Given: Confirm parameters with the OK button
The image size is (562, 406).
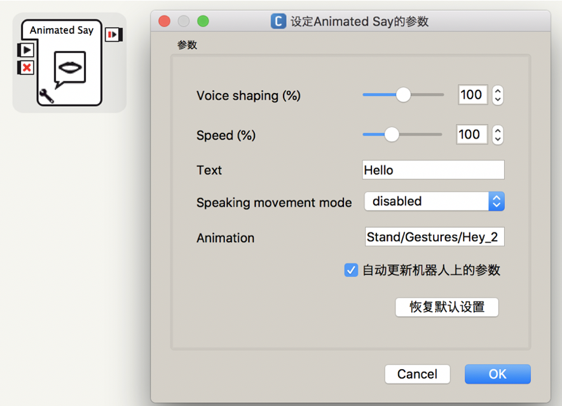Looking at the screenshot, I should [x=497, y=374].
